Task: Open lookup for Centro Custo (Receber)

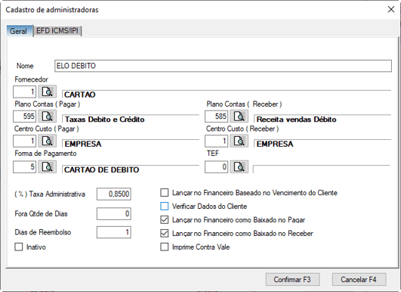Action: point(239,141)
